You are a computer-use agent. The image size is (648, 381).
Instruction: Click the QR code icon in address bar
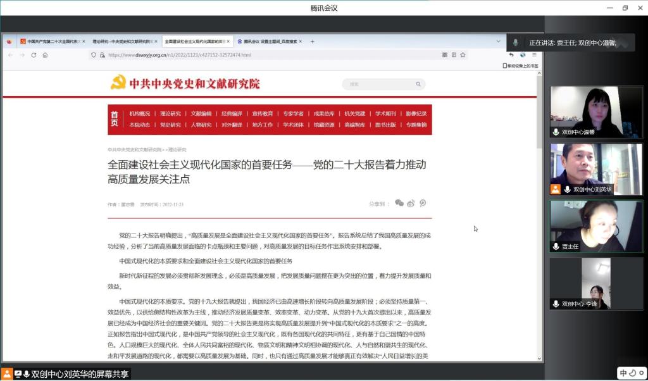click(x=445, y=55)
